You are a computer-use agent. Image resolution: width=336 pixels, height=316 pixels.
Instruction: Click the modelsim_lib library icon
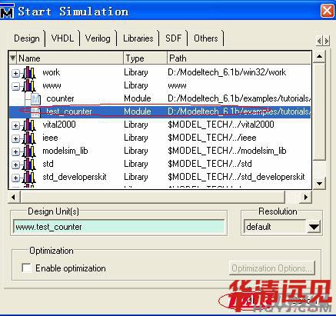[x=29, y=151]
